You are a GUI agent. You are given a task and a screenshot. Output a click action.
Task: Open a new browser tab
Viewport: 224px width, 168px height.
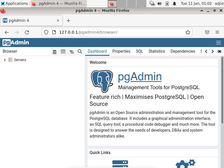tap(68, 21)
